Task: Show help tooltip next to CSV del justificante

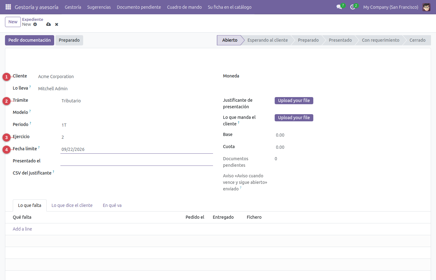Action: pos(53,172)
